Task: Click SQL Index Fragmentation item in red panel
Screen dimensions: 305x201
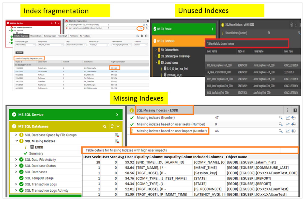Action: tap(22, 27)
